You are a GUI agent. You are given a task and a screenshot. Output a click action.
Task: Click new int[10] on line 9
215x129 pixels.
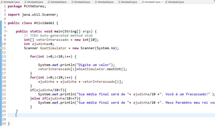[85, 40]
